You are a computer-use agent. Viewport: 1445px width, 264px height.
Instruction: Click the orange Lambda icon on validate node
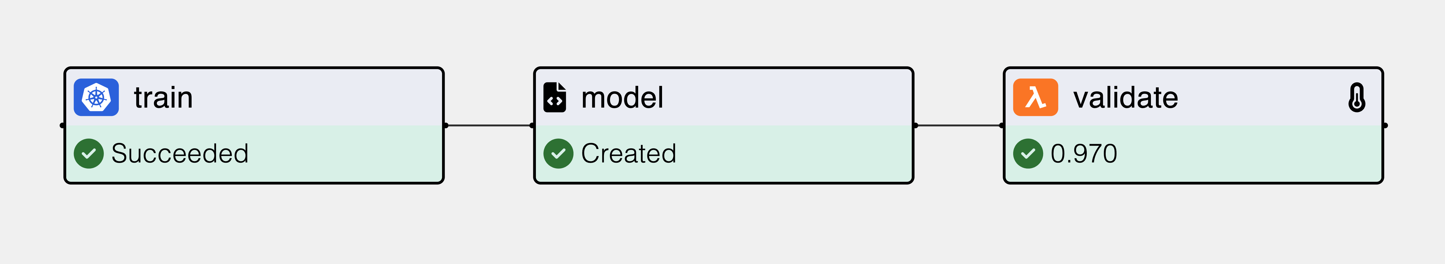click(x=1035, y=98)
